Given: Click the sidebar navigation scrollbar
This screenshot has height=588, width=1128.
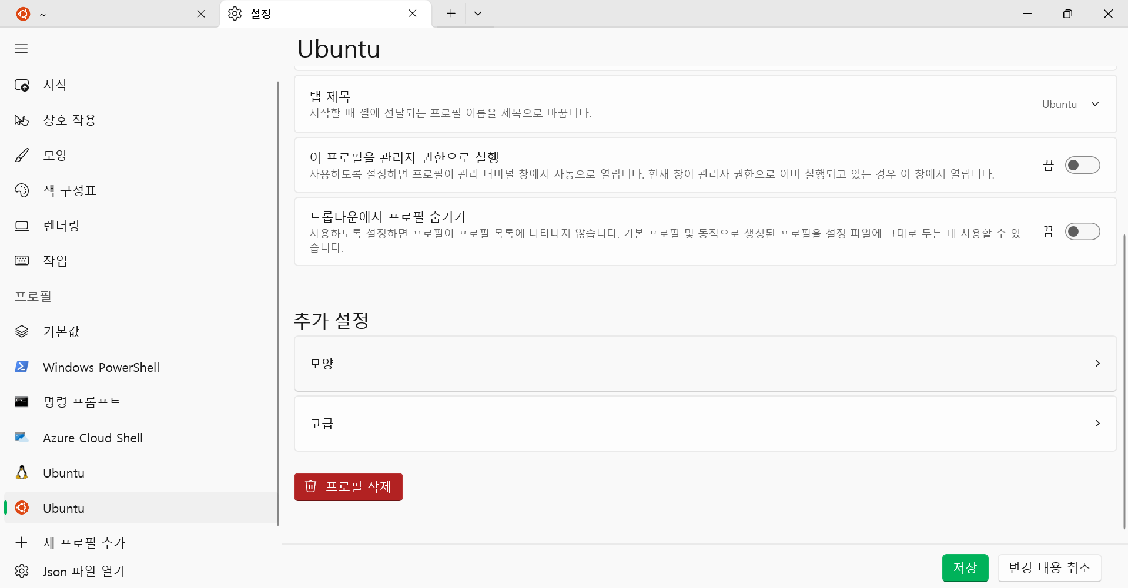Looking at the screenshot, I should point(278,304).
